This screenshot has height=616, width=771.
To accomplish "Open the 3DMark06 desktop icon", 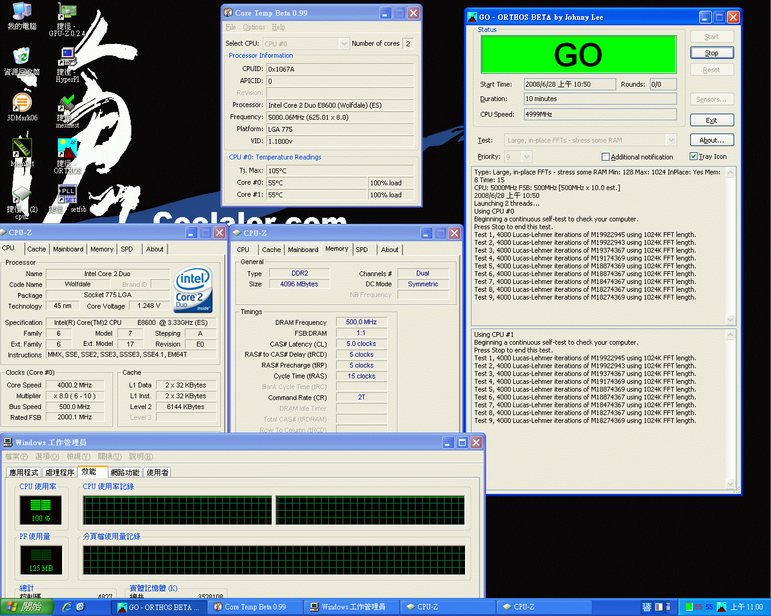I will 22,103.
